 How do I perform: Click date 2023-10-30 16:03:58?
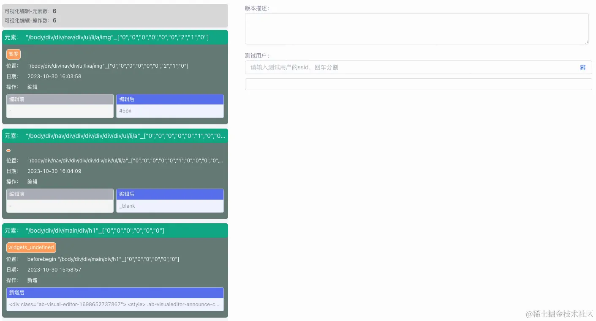(x=54, y=77)
